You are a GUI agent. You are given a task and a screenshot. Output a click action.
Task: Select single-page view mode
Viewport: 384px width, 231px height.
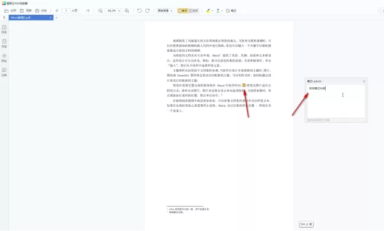[x=182, y=11]
